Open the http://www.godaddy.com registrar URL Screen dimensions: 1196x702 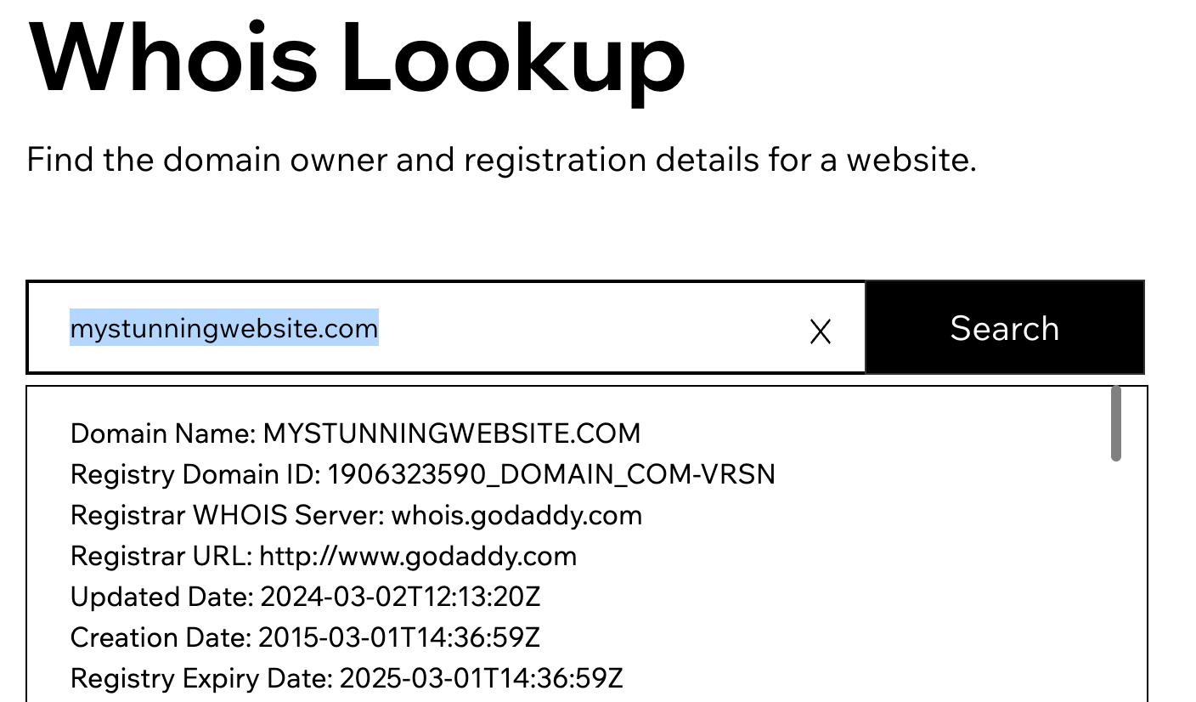[x=418, y=556]
